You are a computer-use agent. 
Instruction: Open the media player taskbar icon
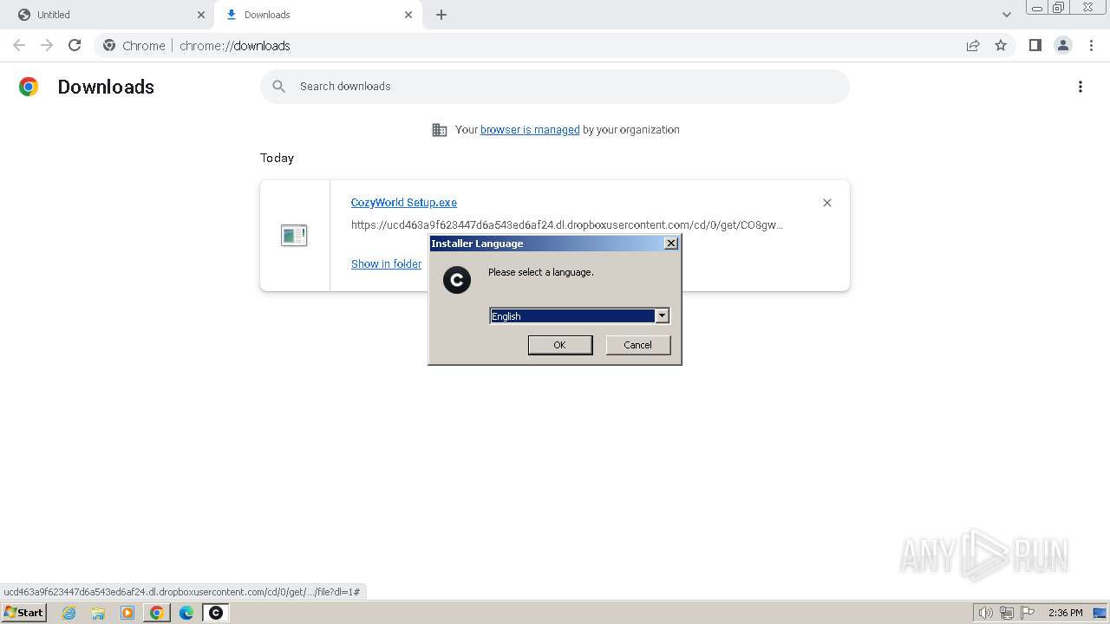[x=127, y=613]
